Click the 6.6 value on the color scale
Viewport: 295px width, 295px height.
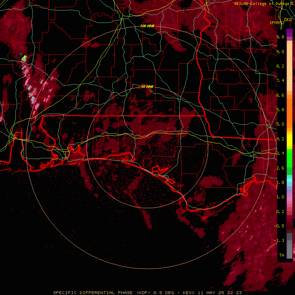pyautogui.click(x=280, y=95)
